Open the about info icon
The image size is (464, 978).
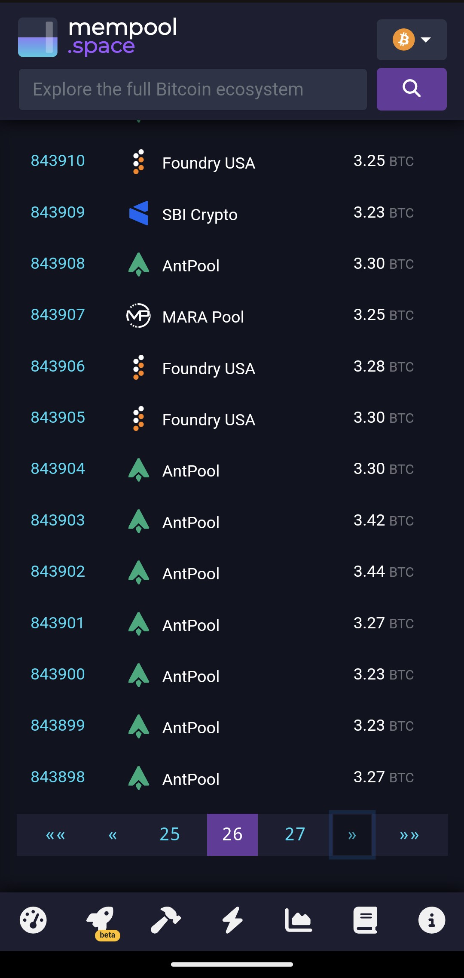(431, 920)
